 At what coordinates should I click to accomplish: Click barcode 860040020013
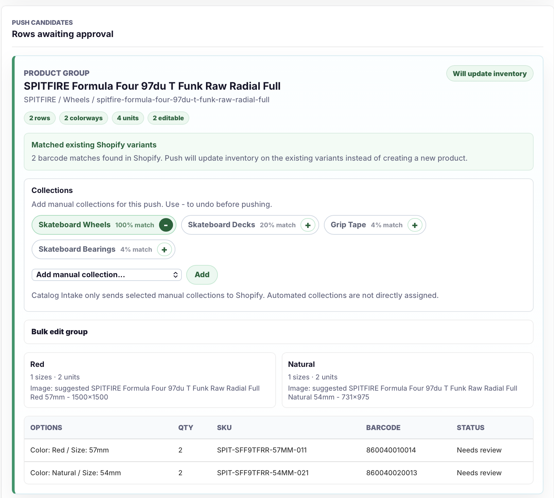(x=392, y=473)
